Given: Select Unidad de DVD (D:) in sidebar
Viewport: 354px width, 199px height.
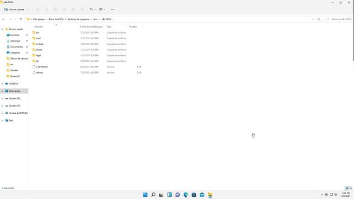Looking at the screenshot, I should tap(18, 113).
